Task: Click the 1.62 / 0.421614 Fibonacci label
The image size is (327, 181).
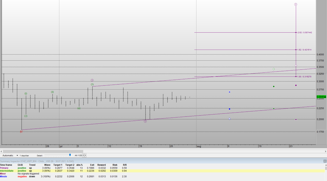Action: coord(304,50)
